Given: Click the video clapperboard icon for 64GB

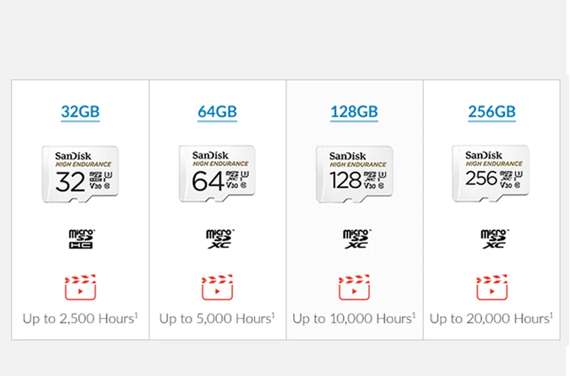Looking at the screenshot, I should coord(217,288).
